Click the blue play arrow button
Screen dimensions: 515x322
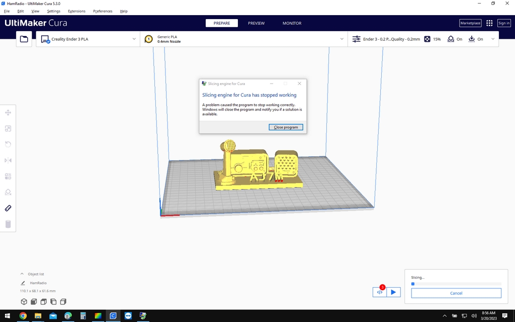tap(393, 292)
